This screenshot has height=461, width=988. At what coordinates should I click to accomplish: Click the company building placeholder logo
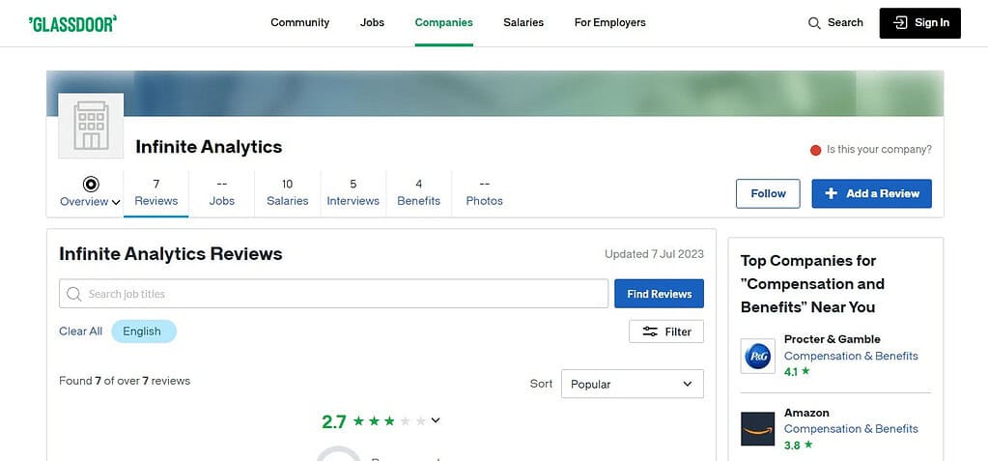pos(91,126)
